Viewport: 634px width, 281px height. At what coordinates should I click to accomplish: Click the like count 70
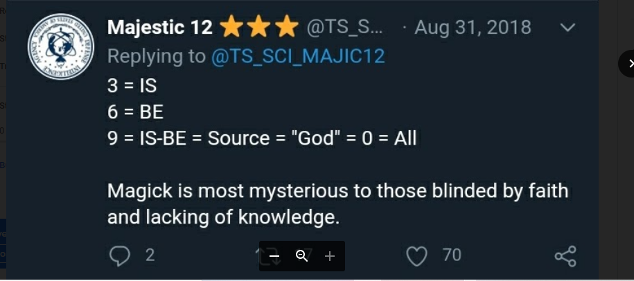tap(452, 255)
